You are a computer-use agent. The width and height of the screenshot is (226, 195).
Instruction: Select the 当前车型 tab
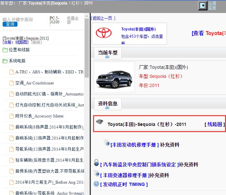pos(108,53)
